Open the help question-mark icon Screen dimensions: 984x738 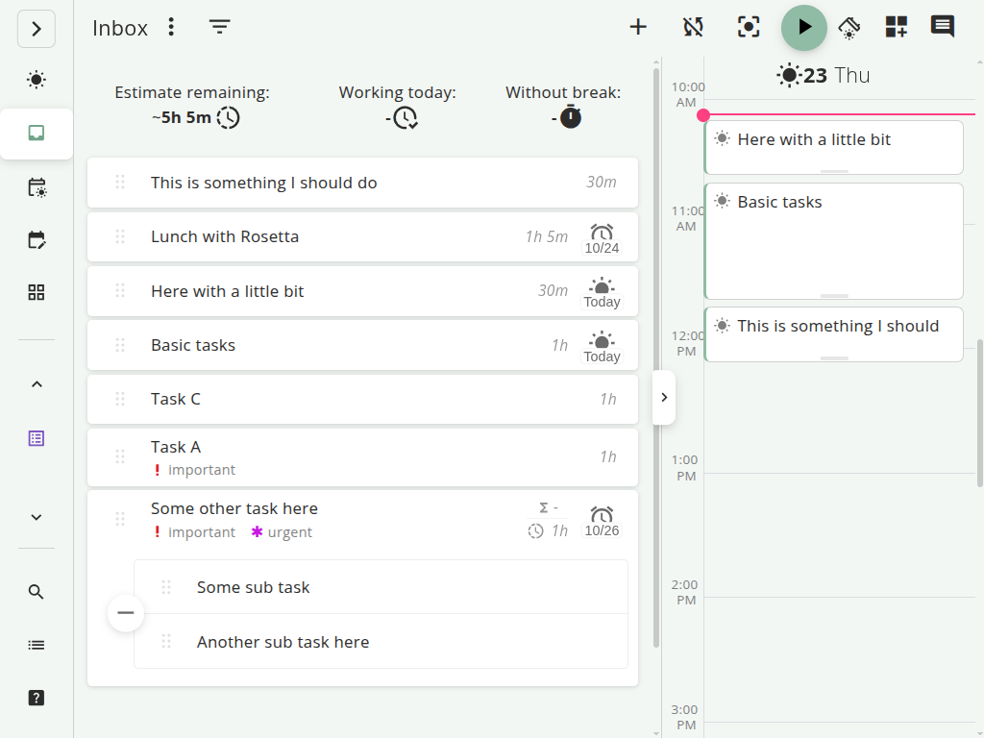pos(36,698)
